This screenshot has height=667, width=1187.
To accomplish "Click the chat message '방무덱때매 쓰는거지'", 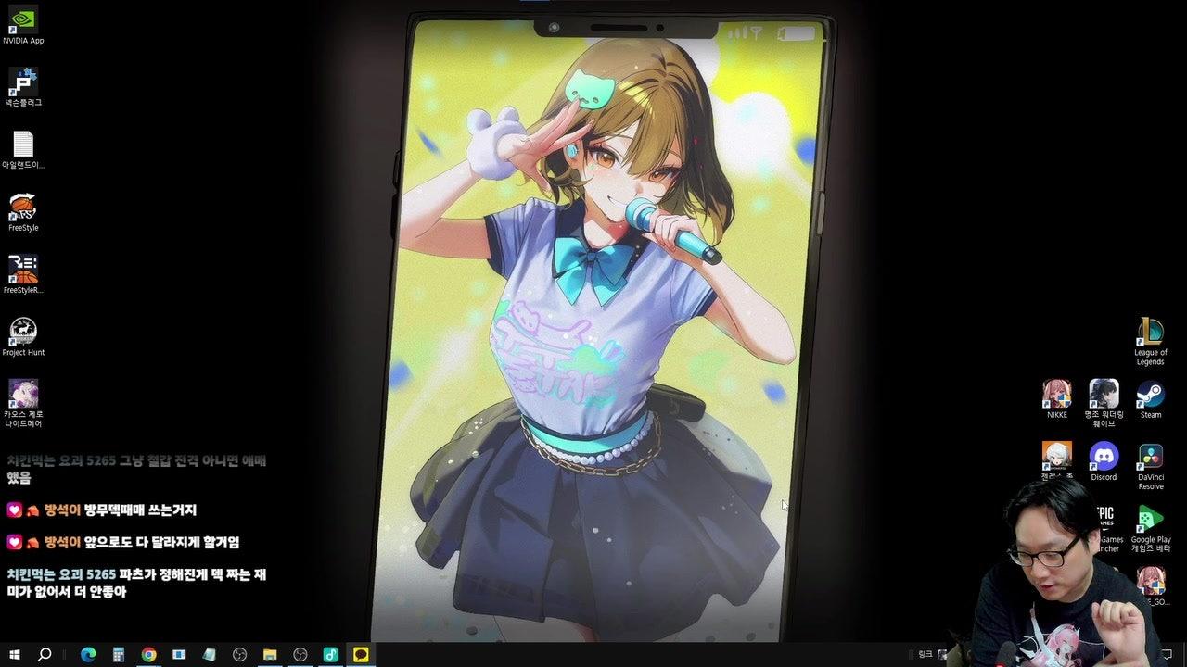I will (140, 510).
